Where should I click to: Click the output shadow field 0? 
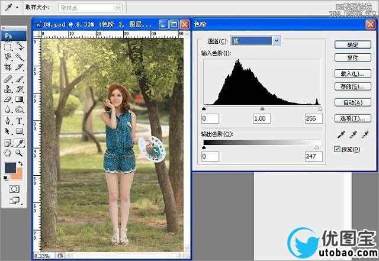210,156
